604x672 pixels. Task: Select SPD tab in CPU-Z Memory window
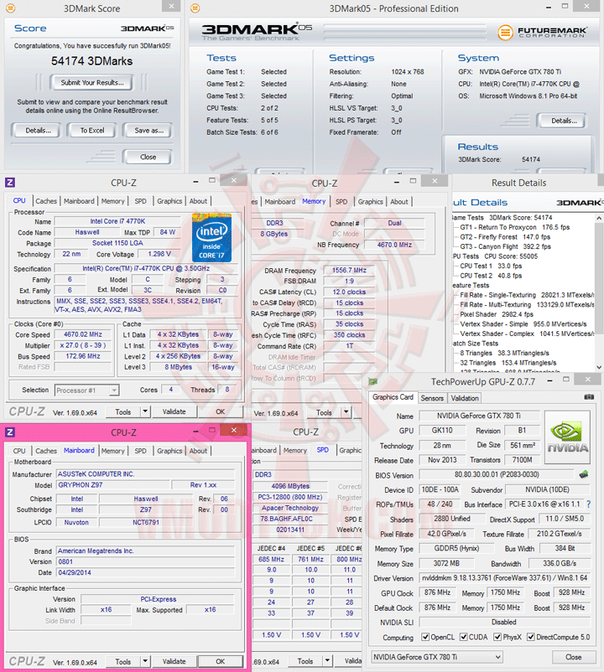341,201
